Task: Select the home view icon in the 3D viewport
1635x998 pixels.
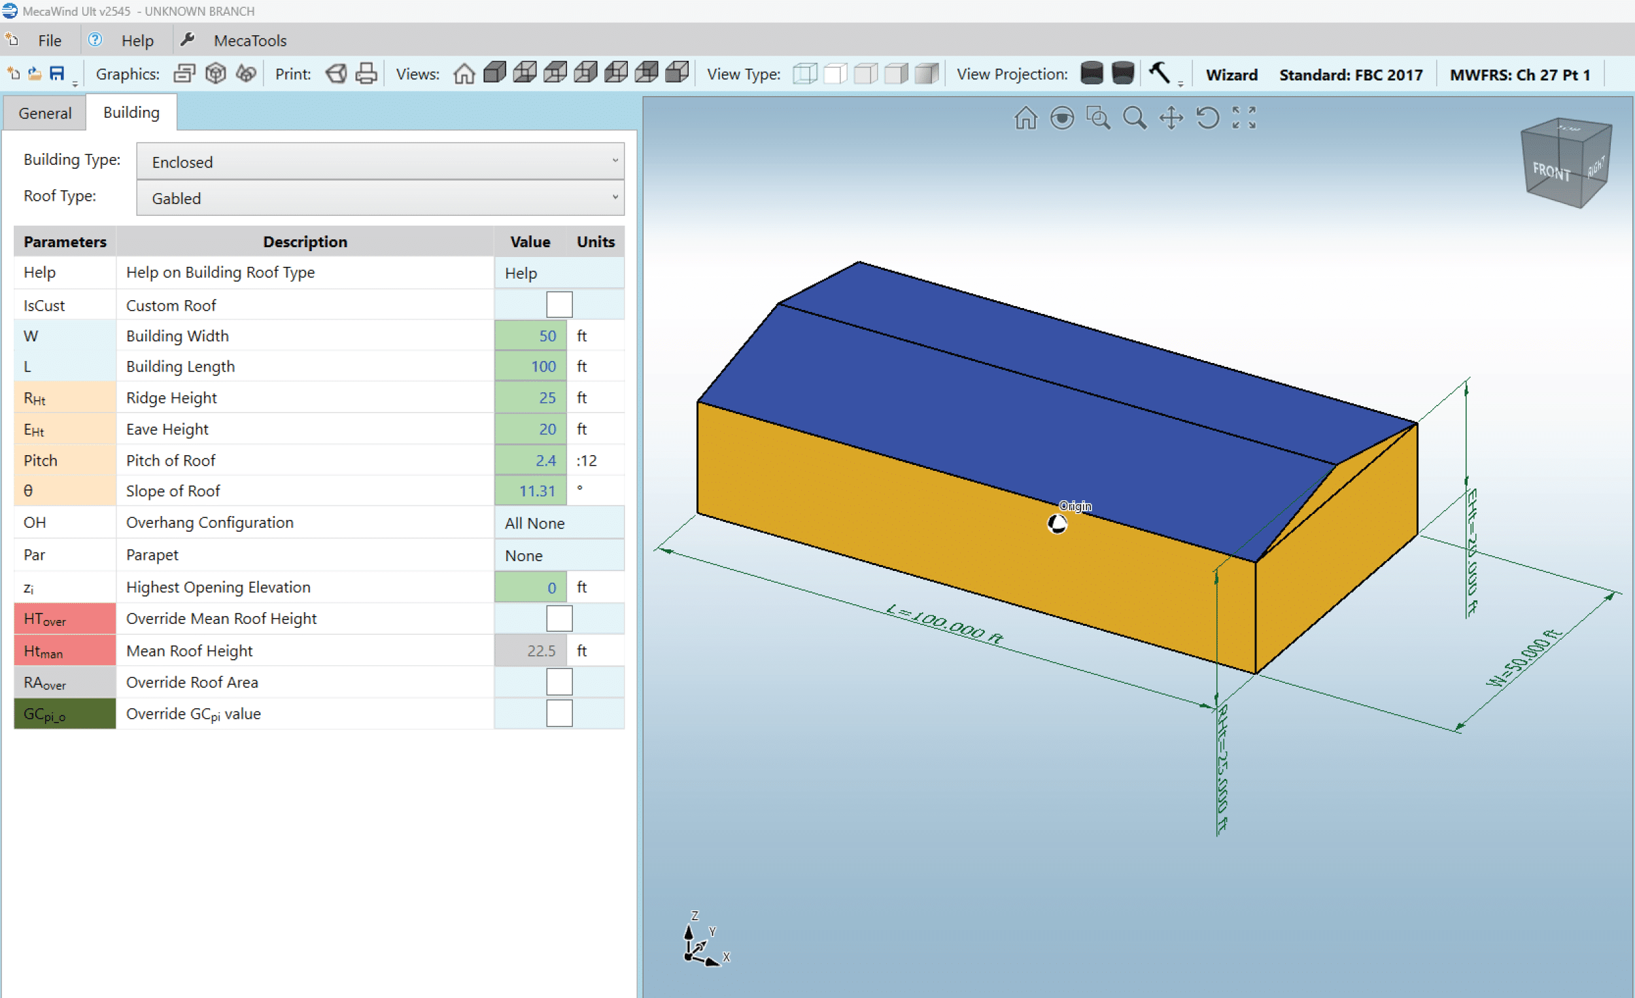Action: click(x=1025, y=118)
